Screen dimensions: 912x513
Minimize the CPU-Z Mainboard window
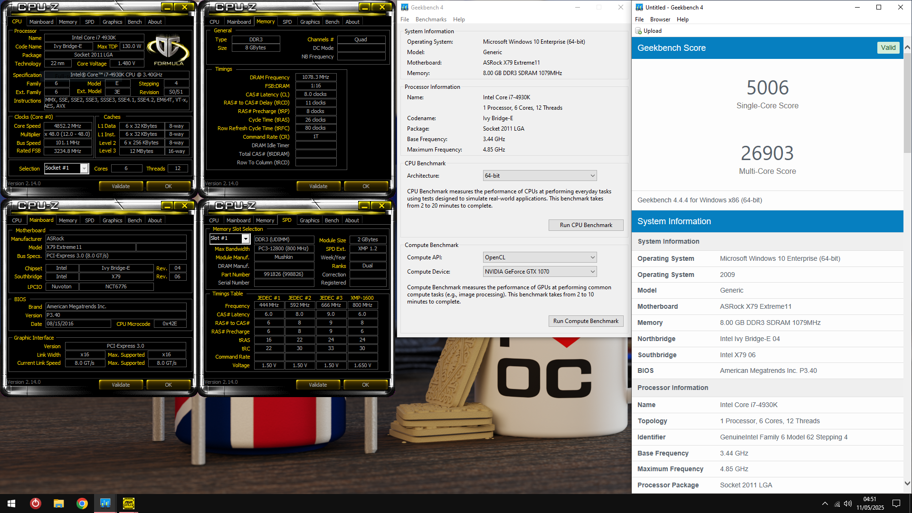pyautogui.click(x=167, y=206)
